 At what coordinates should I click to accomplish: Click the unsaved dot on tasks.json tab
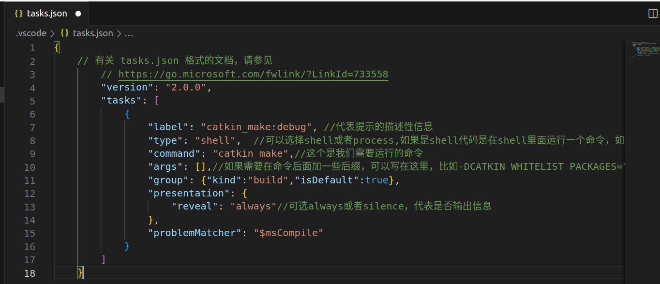(78, 14)
